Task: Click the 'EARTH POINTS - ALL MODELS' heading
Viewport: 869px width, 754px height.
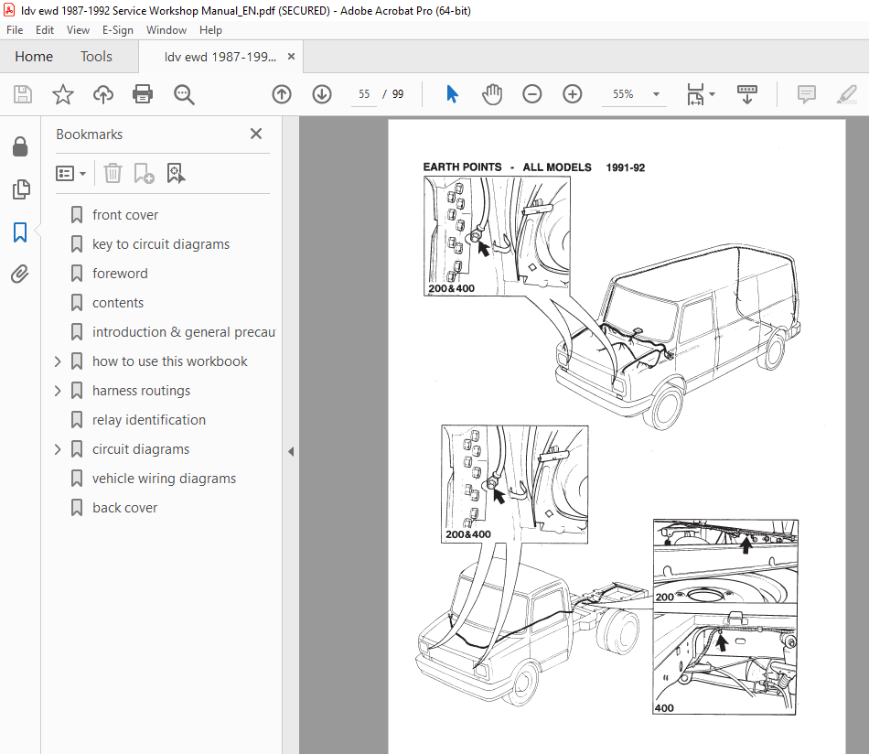Action: (x=507, y=167)
